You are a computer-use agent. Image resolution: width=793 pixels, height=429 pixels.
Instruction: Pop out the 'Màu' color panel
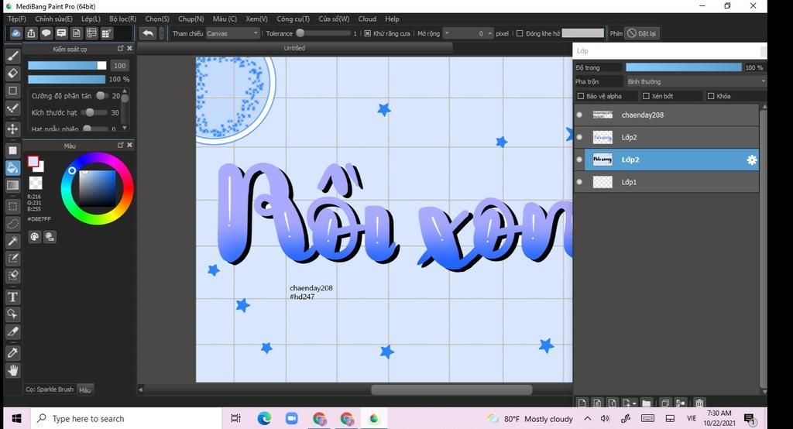pos(120,145)
